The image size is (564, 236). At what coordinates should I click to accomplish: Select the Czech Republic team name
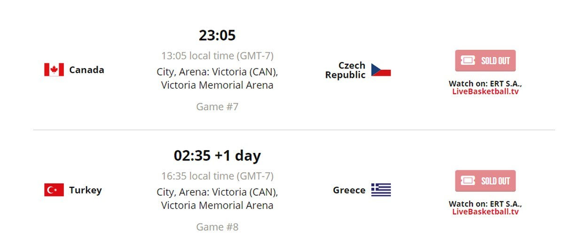click(345, 70)
